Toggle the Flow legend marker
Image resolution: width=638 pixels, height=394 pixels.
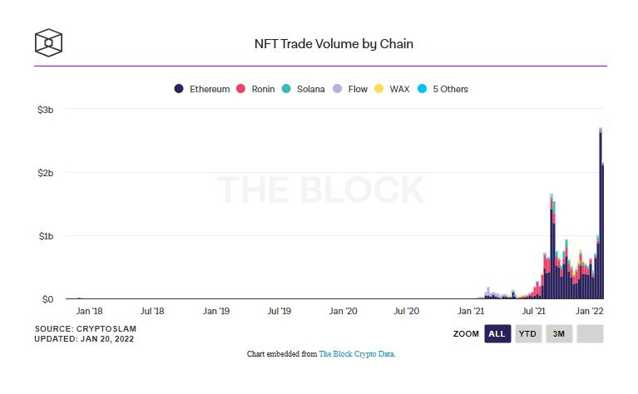(336, 89)
